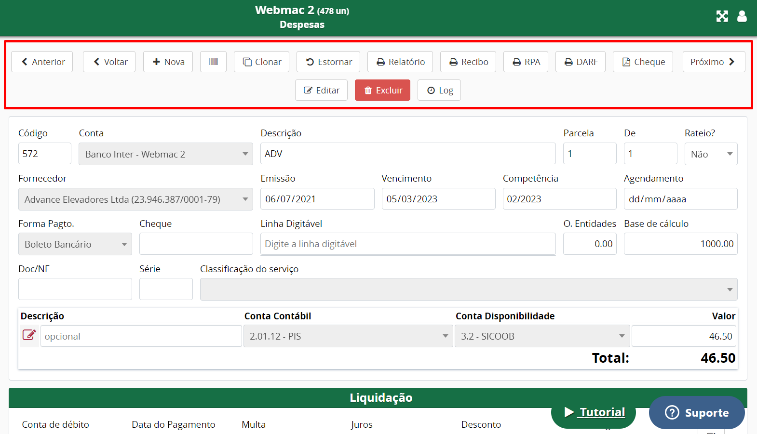Toggle fullscreen with the expand icon
757x434 pixels.
click(722, 16)
